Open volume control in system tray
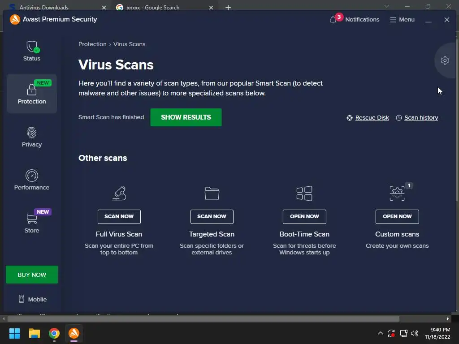Image resolution: width=459 pixels, height=344 pixels. coord(415,333)
